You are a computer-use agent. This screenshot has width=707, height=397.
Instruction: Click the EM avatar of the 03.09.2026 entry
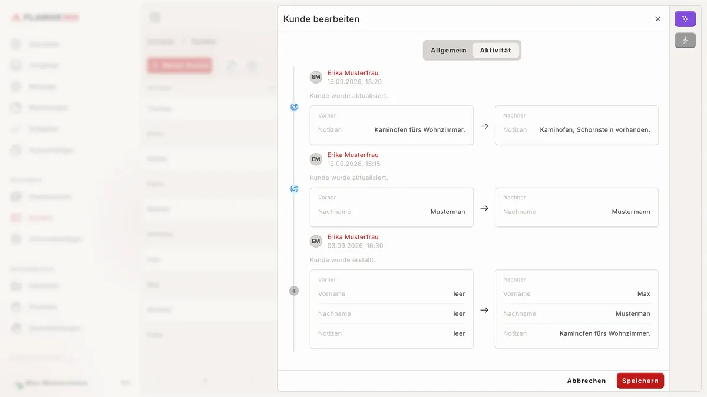pyautogui.click(x=316, y=241)
